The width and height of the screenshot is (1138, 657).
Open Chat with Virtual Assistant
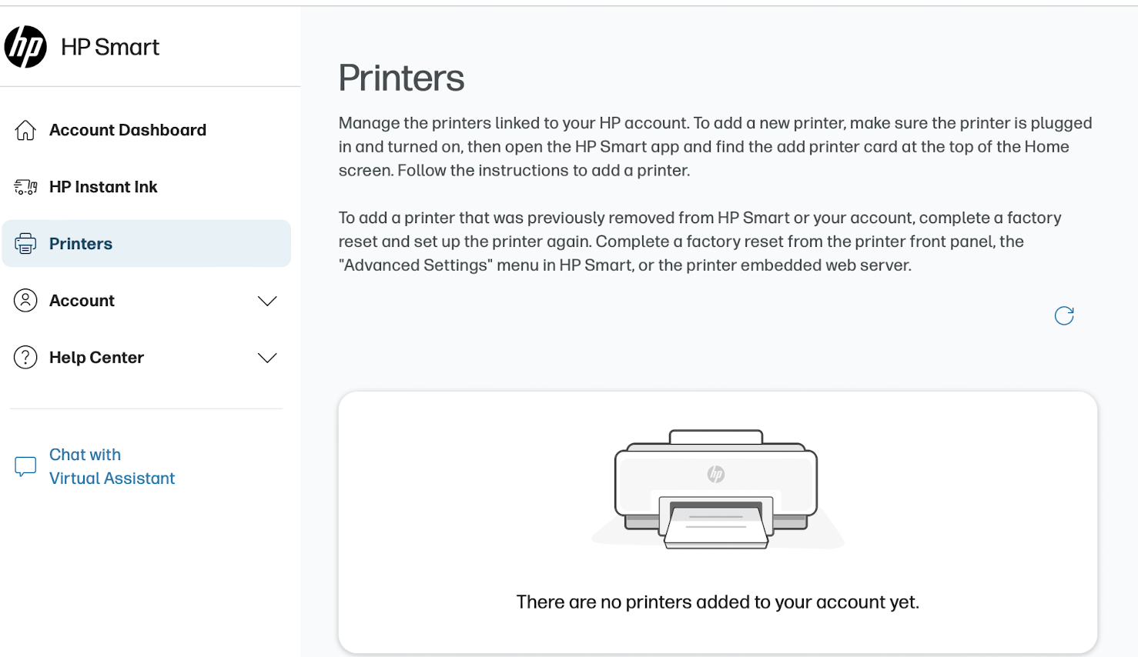pos(112,466)
